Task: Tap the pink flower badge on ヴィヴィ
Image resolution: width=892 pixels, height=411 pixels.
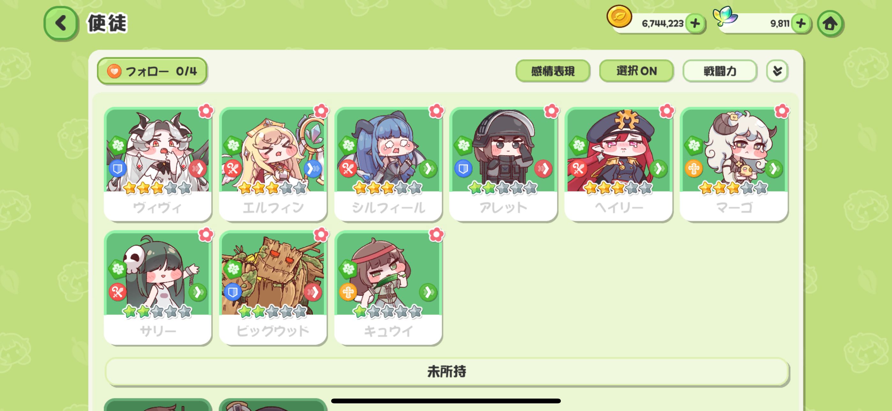Action: coord(206,111)
